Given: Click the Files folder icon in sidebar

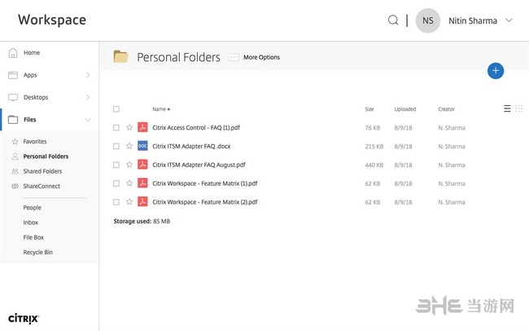Looking at the screenshot, I should coord(13,119).
